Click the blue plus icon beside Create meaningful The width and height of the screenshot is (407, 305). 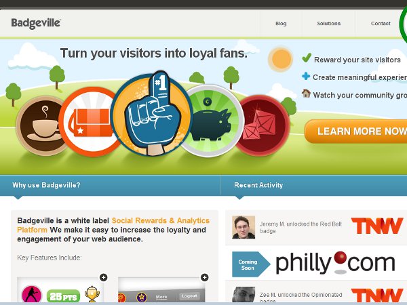coord(306,76)
